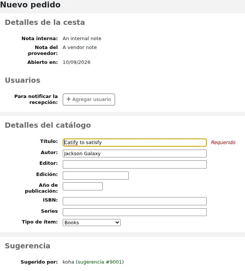Click the empty Editor field
Viewport: 245px width, 271px height.
(135, 164)
